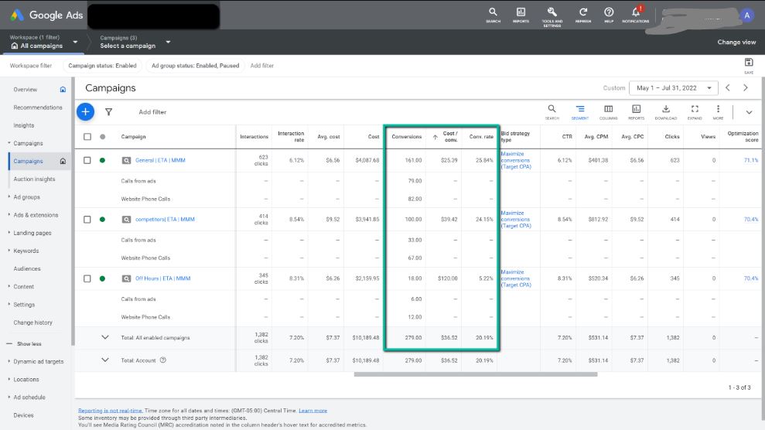Sort by Cost / conv. column header
Viewport: 765px width, 430px height.
450,137
